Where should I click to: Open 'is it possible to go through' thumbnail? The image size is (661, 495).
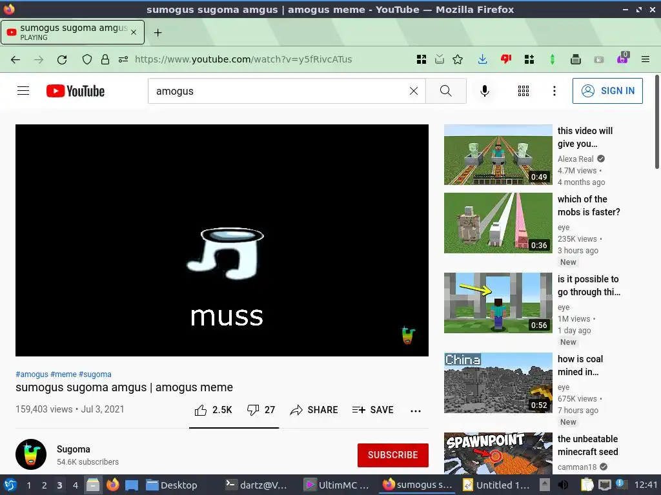click(x=498, y=303)
